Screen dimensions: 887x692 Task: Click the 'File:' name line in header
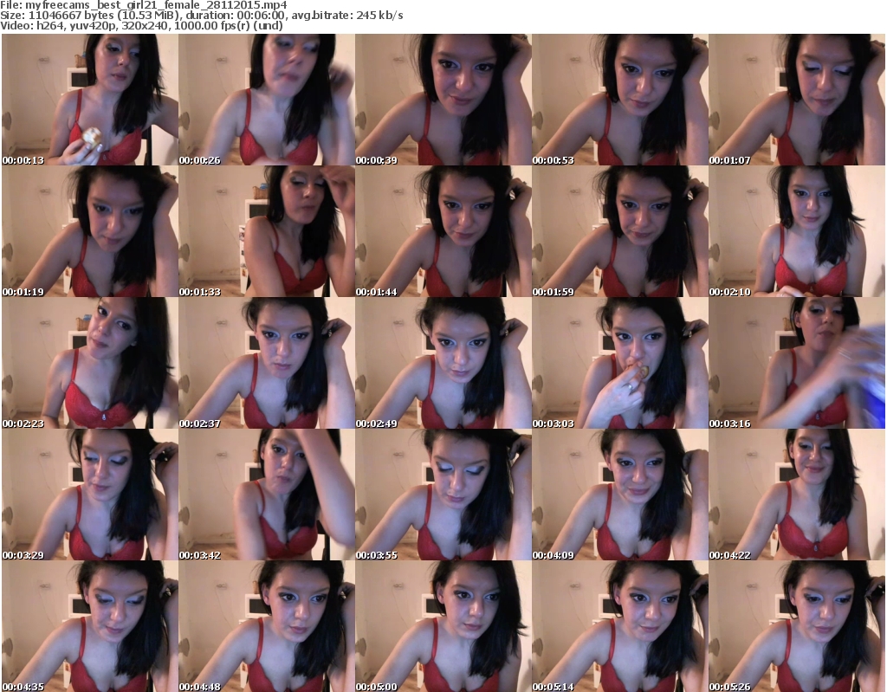(x=144, y=5)
